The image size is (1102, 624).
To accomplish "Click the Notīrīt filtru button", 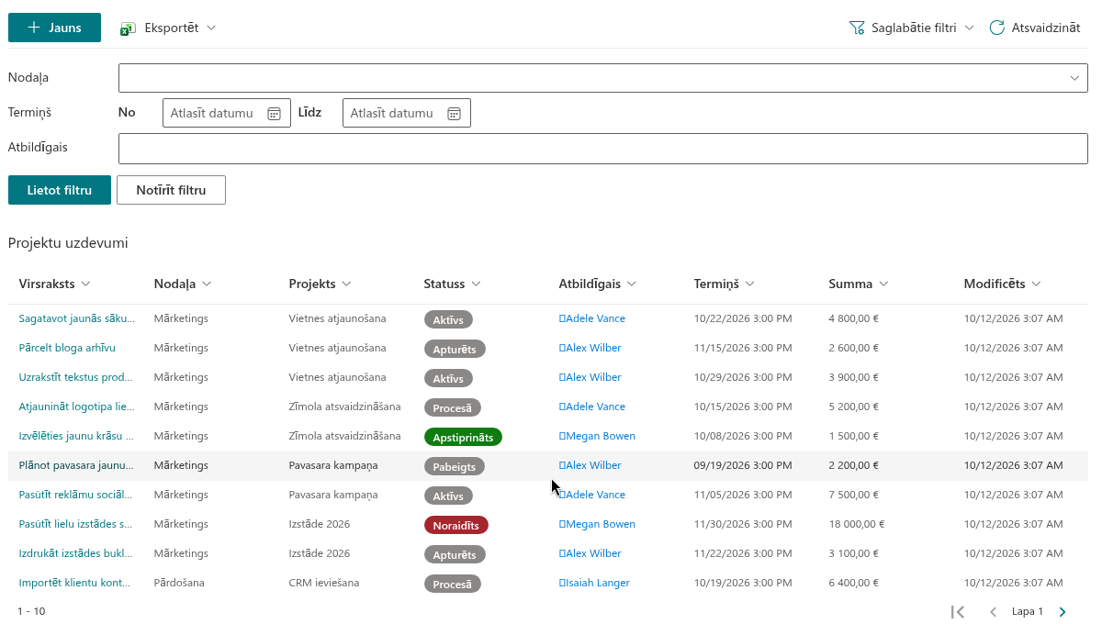I will pyautogui.click(x=171, y=190).
